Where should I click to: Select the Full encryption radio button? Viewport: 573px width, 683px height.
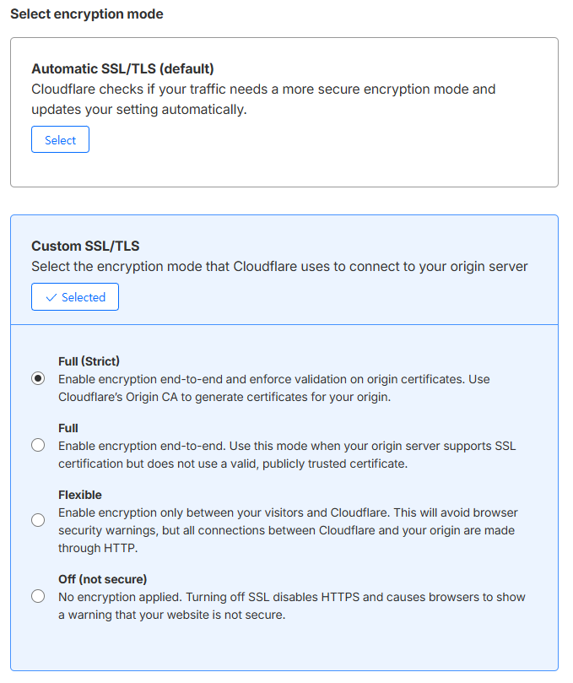click(x=38, y=446)
